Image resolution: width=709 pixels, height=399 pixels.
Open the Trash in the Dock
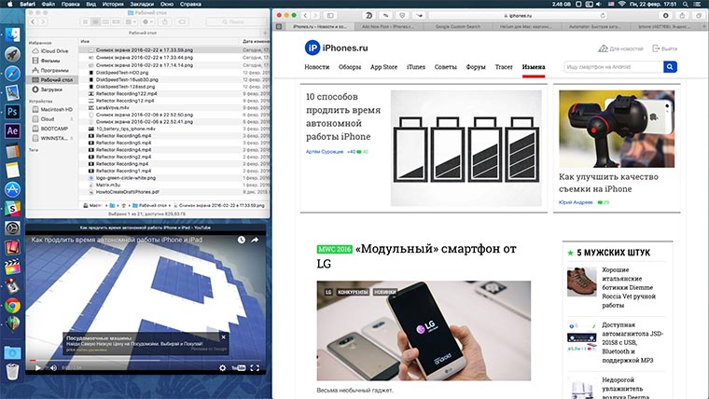[12, 371]
